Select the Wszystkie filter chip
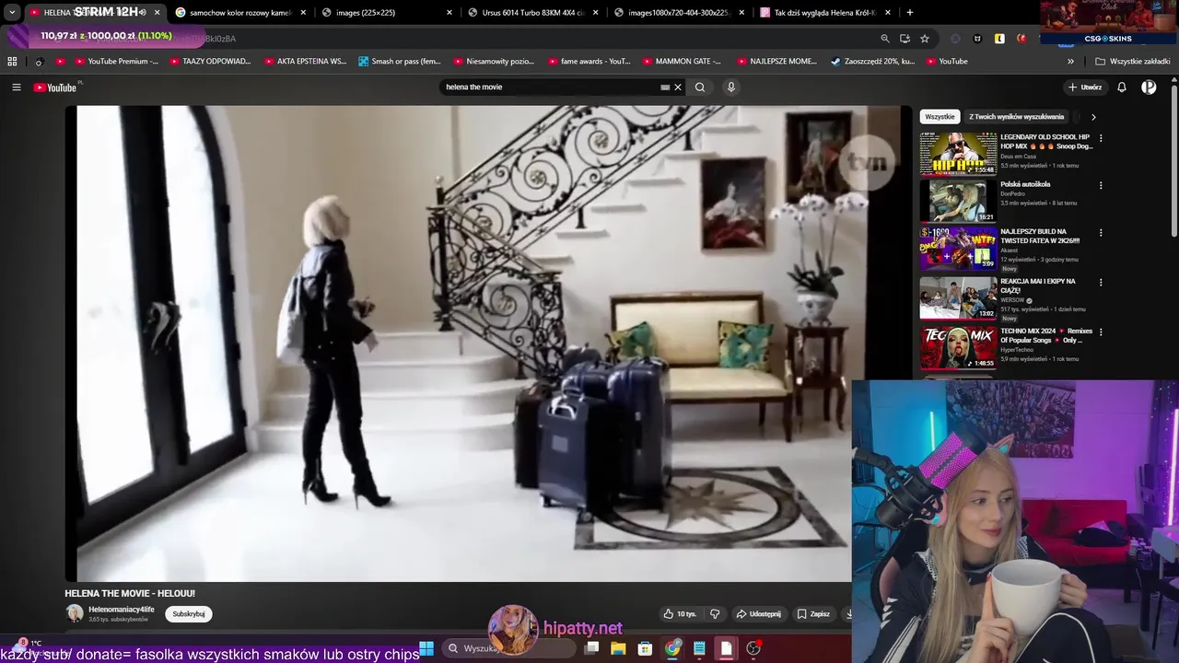The image size is (1179, 663). point(940,117)
